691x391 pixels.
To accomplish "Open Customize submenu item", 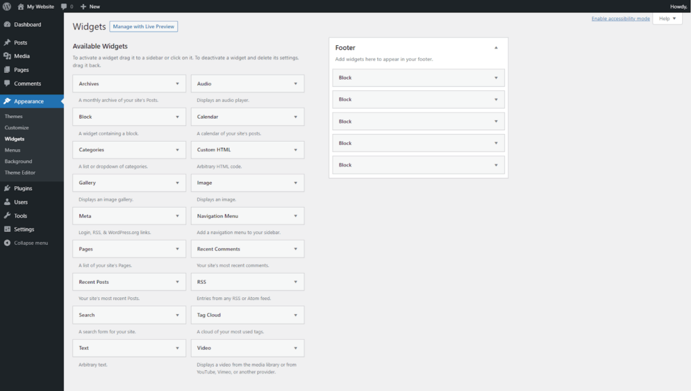I will pos(17,127).
